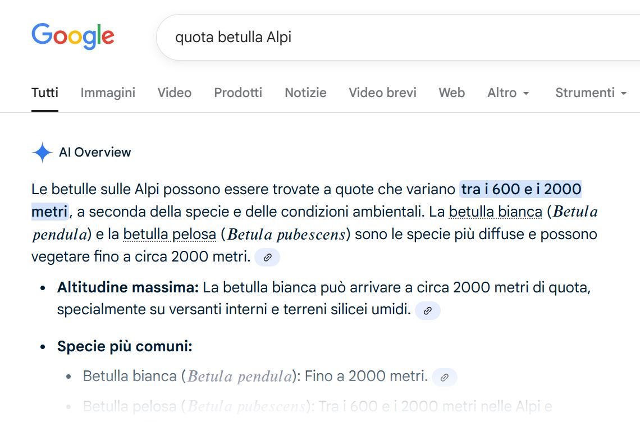
Task: Select the Tutti tab
Action: [44, 93]
